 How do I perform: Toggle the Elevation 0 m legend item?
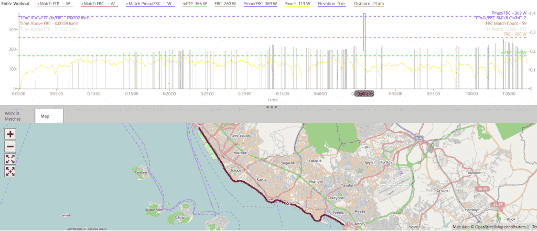point(331,4)
